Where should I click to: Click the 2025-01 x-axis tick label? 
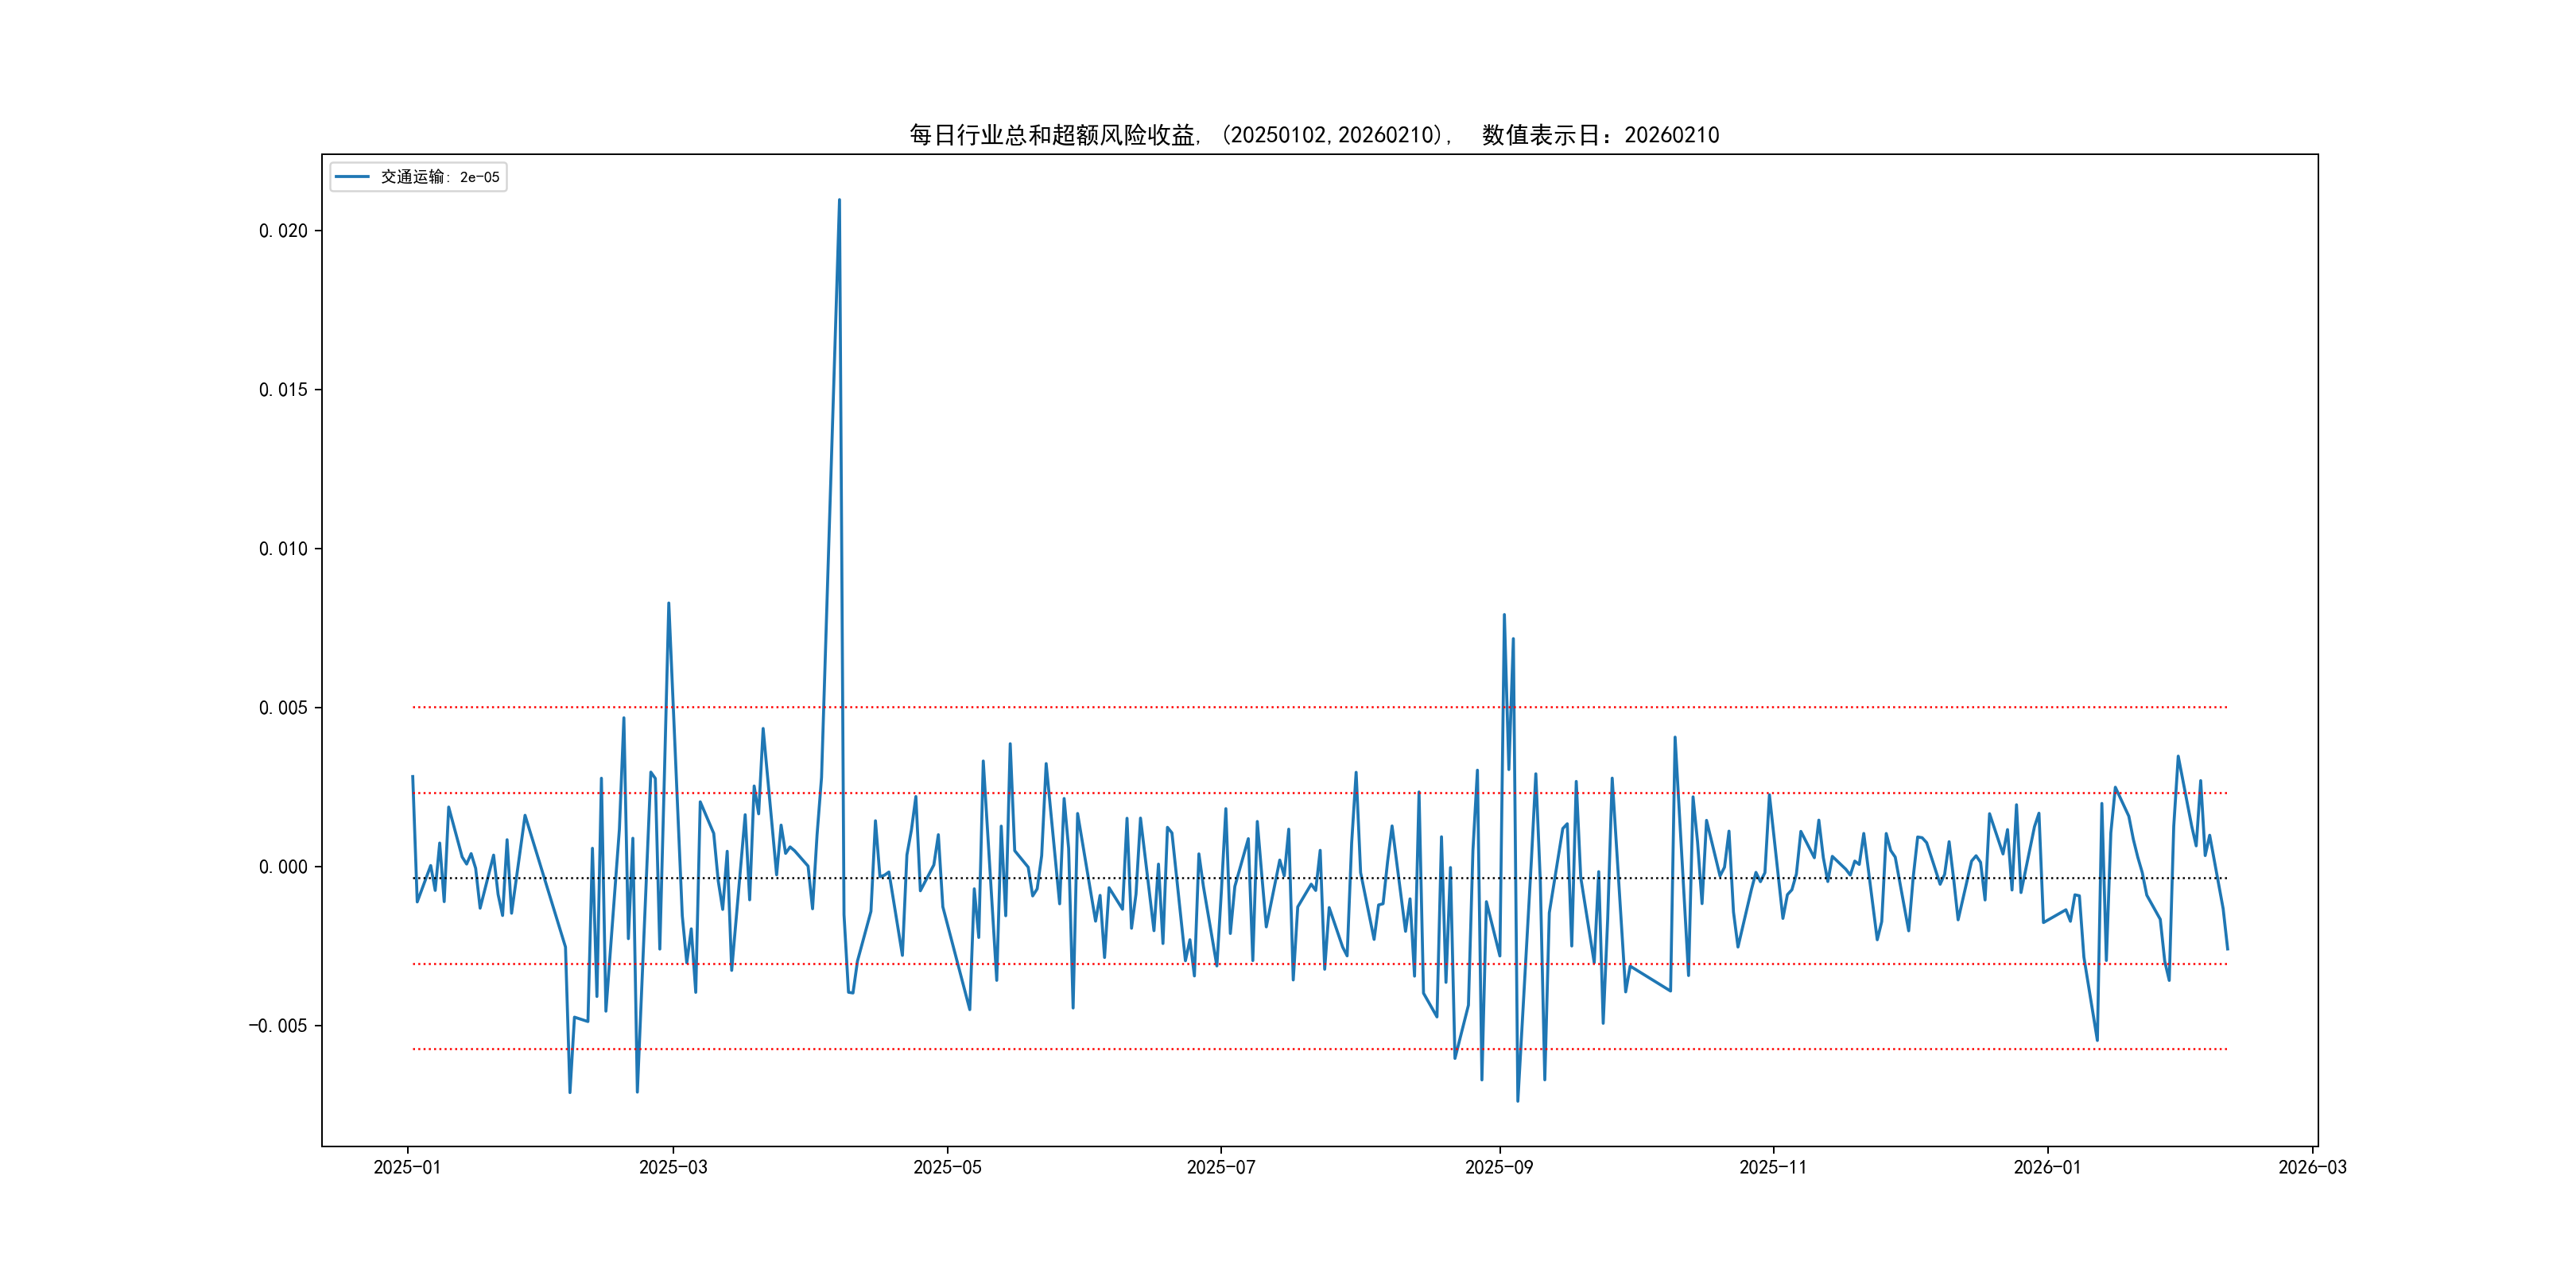(407, 1167)
